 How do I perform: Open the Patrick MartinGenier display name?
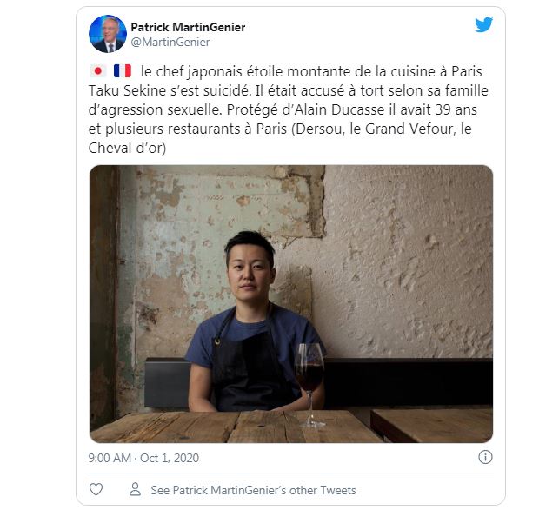click(188, 27)
